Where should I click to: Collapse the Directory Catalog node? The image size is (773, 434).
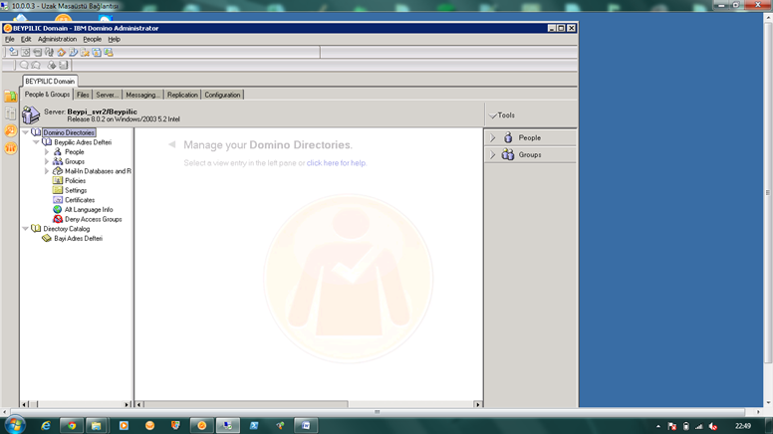tap(26, 229)
